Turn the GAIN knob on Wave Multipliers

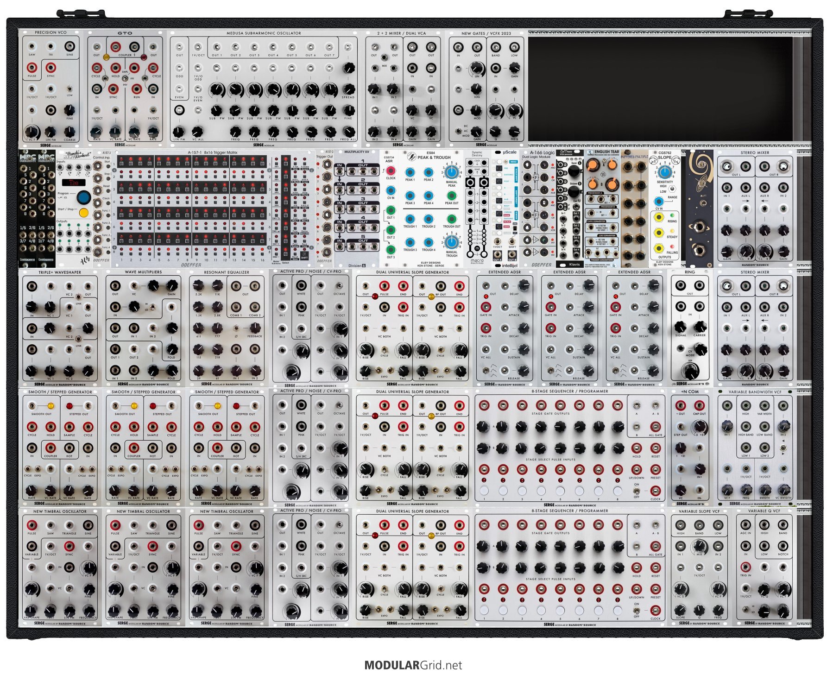tap(171, 285)
